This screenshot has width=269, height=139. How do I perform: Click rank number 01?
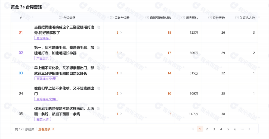click(x=21, y=32)
